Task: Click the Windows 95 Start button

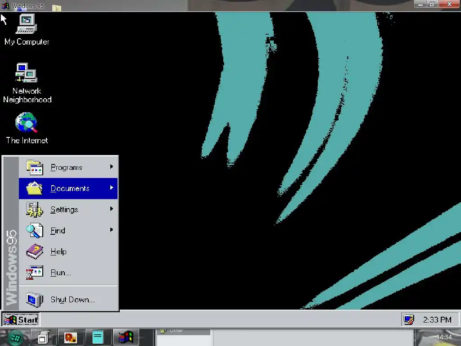Action: [21, 319]
